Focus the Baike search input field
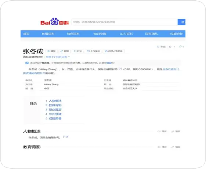 point(124,22)
